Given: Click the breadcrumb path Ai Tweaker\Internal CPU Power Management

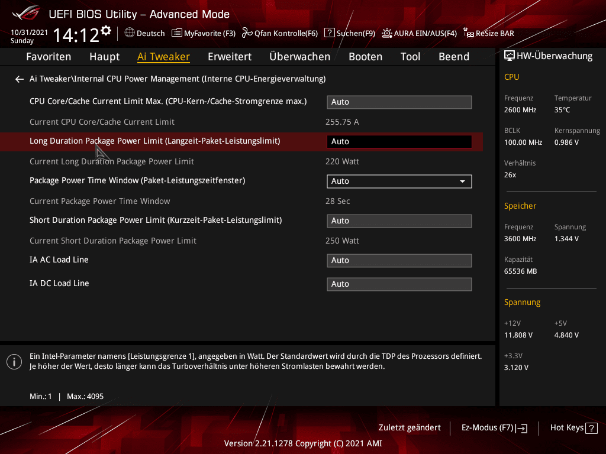Looking at the screenshot, I should click(178, 79).
